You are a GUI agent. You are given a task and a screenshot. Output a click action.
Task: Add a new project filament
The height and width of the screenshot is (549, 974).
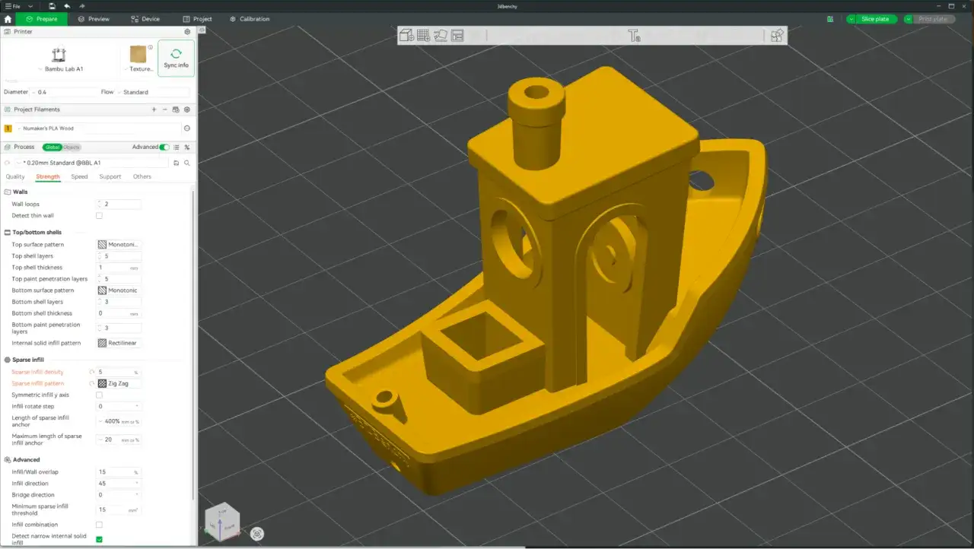[x=154, y=109]
